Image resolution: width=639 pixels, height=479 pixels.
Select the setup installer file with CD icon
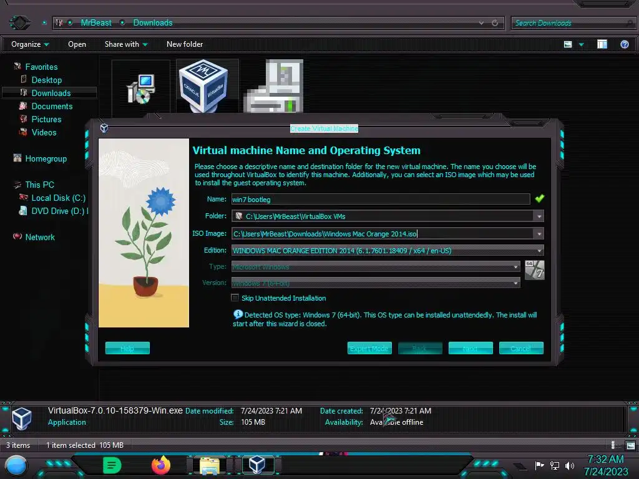[x=140, y=89]
